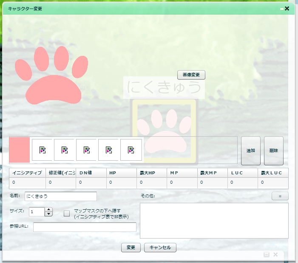Select the fifth broken-image thumbnail
The height and width of the screenshot is (263, 298).
click(131, 150)
